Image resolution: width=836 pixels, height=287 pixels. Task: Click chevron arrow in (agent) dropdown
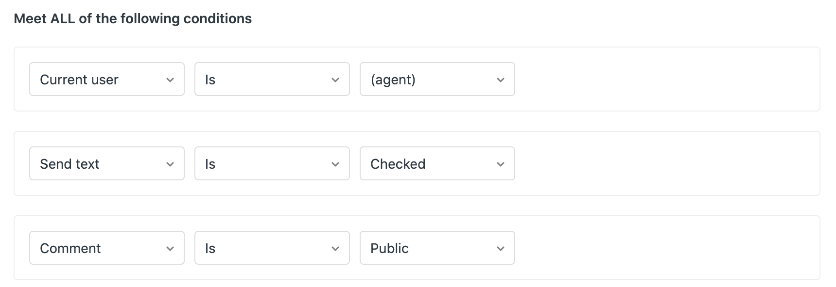tap(501, 80)
